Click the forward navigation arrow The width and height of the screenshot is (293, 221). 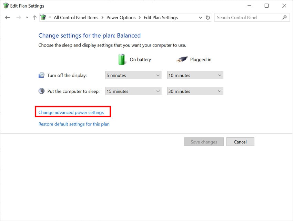[x=18, y=17]
